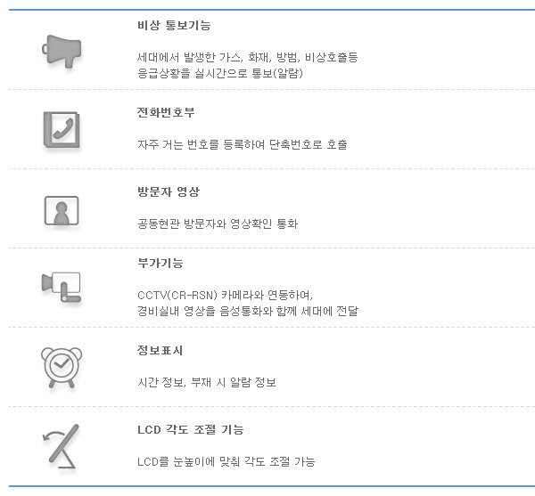Click the megaphone emergency alert icon
This screenshot has height=496, width=535.
(62, 51)
